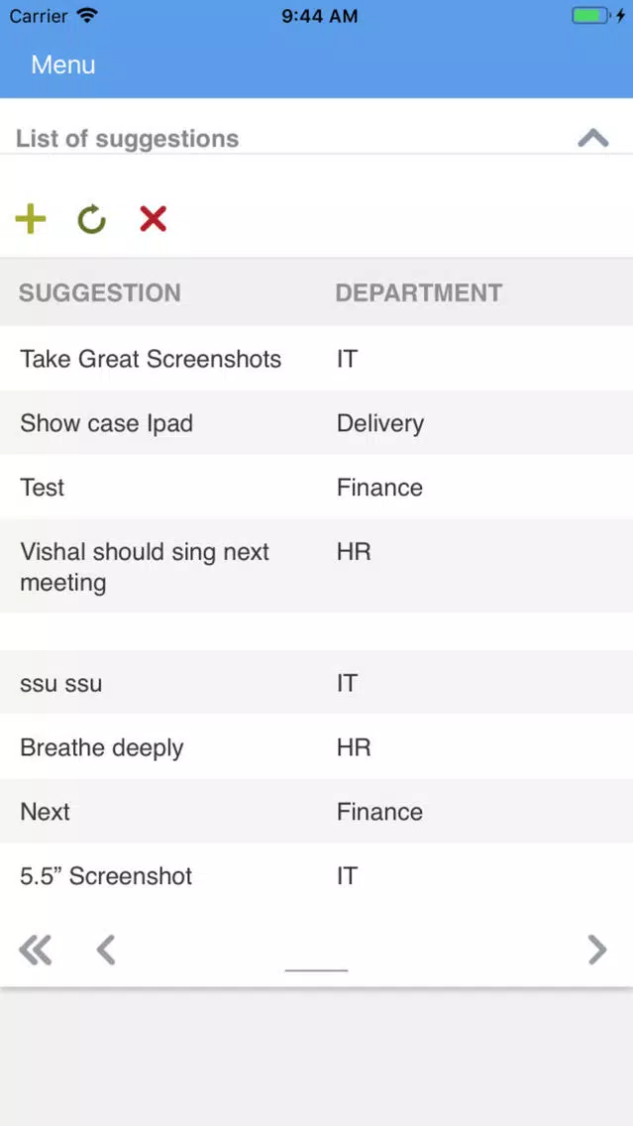Tap the Wi-Fi signal icon in status bar
Screen dimensions: 633x1126
pyautogui.click(x=87, y=16)
